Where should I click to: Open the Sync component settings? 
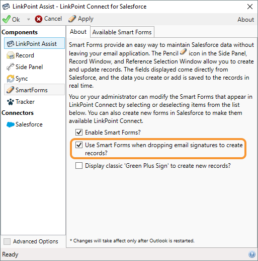[34, 79]
